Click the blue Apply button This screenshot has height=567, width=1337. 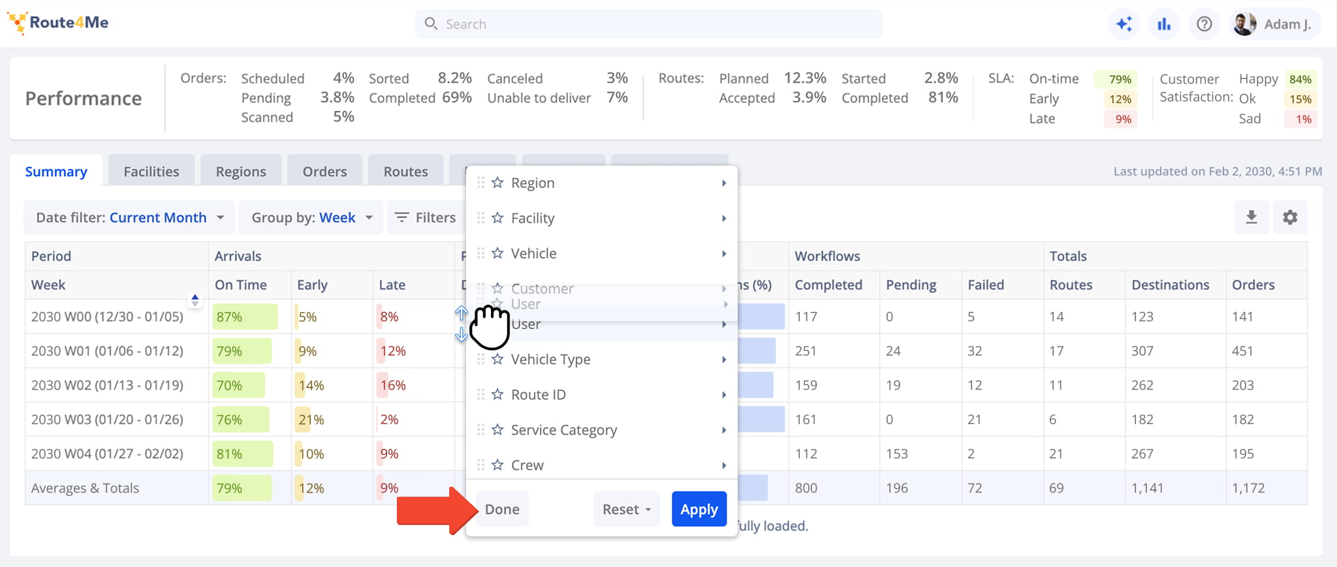coord(699,509)
